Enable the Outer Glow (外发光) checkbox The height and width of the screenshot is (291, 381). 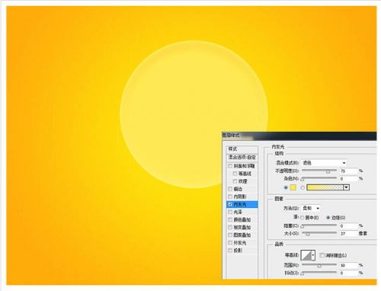[x=230, y=242]
